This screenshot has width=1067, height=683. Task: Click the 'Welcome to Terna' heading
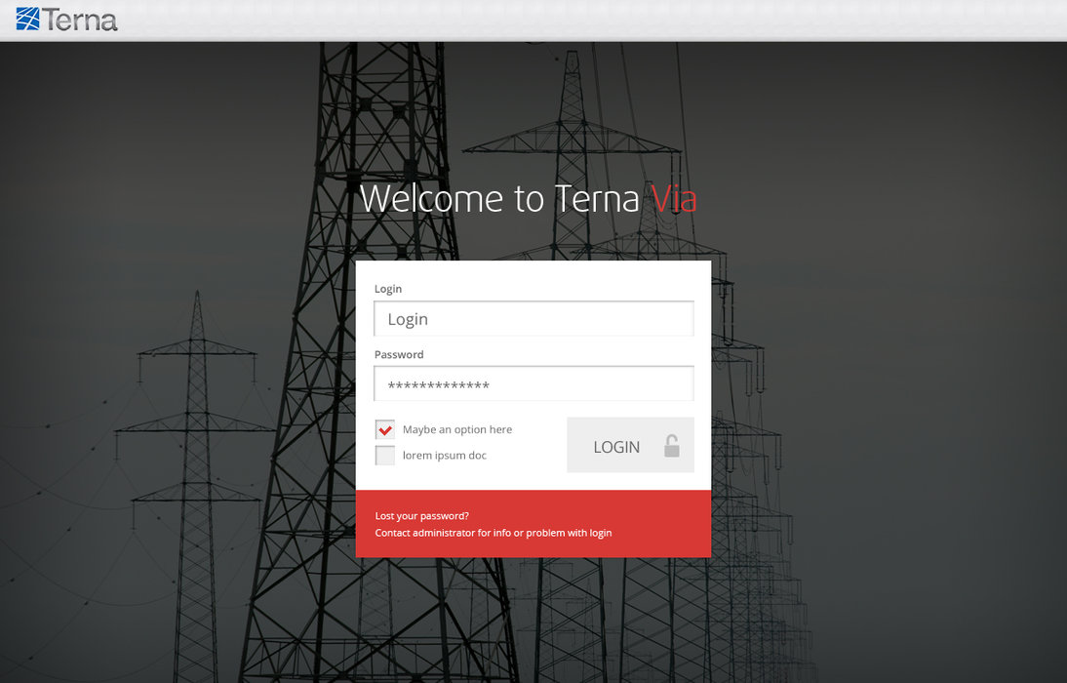(x=499, y=199)
